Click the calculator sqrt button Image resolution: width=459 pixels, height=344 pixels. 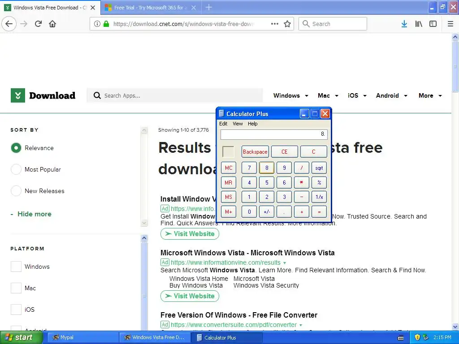pyautogui.click(x=319, y=168)
